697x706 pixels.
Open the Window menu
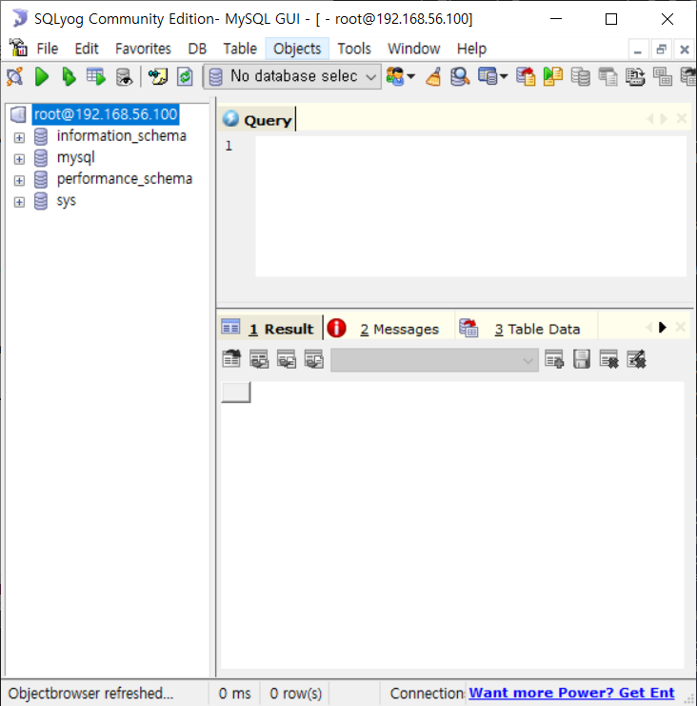414,49
